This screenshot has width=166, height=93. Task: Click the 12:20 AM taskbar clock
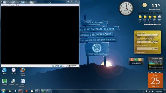159,91
